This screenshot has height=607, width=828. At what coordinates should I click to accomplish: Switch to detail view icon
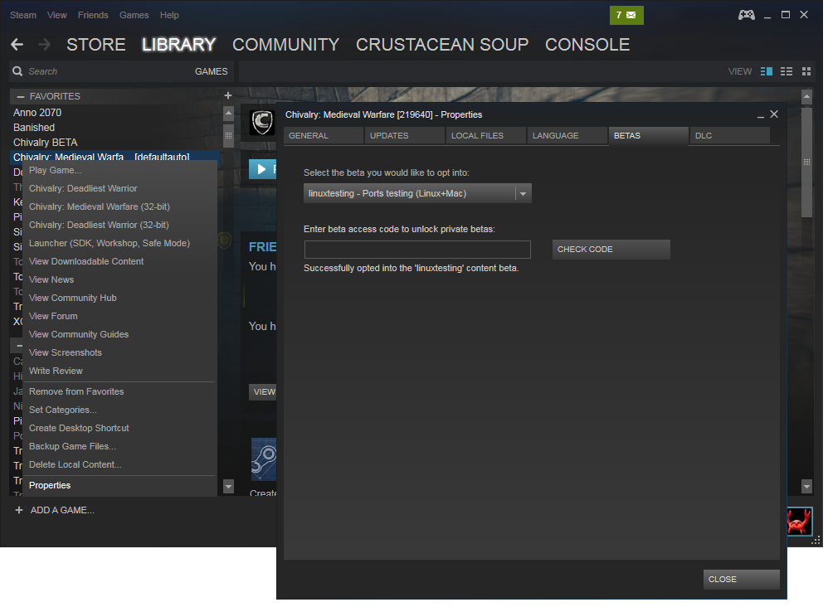point(767,71)
